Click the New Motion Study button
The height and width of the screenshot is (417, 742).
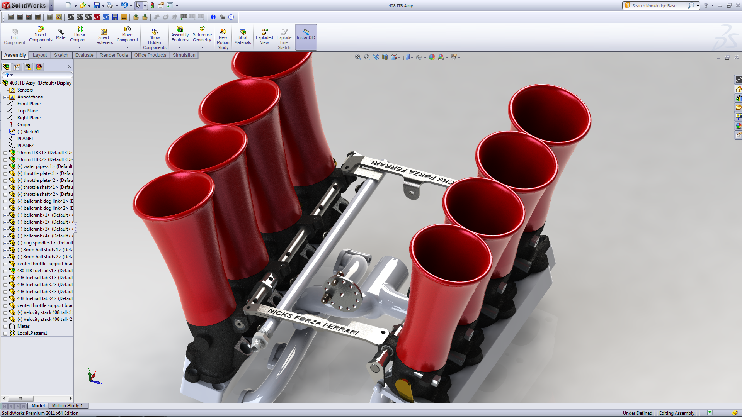coord(223,39)
